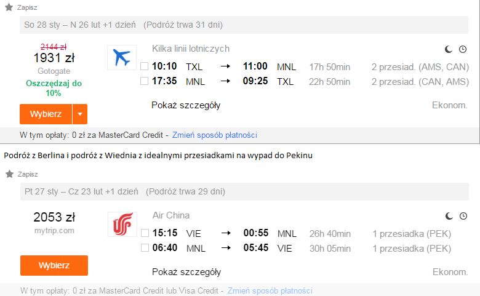Click the blue airplane airline logo

(122, 58)
